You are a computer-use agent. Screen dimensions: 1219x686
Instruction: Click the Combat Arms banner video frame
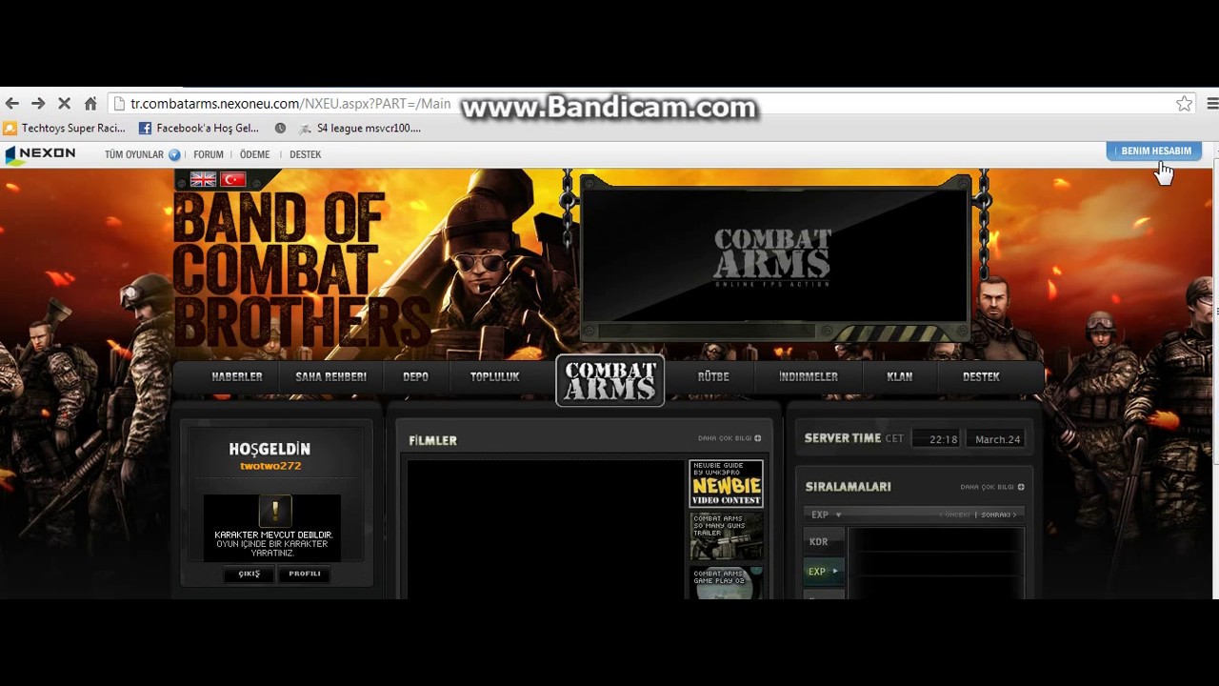(x=774, y=255)
